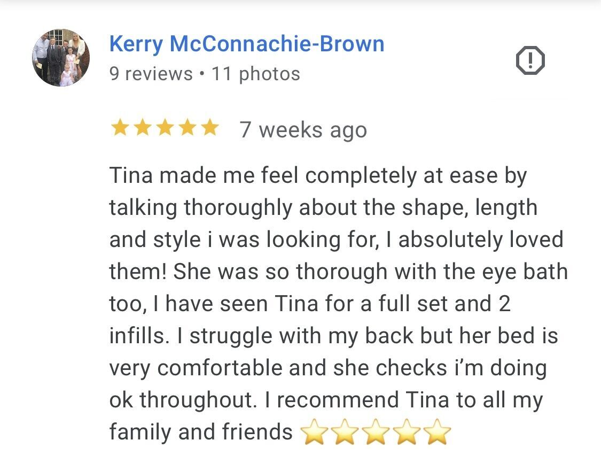Click the review line starting 'very comfortable'
This screenshot has width=601, height=471.
327,368
